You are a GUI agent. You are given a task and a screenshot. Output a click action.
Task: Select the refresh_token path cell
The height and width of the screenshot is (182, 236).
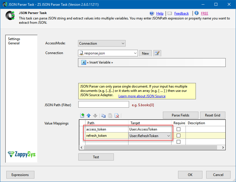tap(107, 136)
